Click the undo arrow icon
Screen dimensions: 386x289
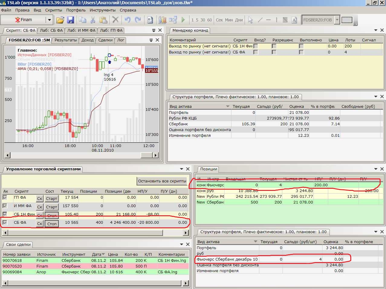(127, 20)
